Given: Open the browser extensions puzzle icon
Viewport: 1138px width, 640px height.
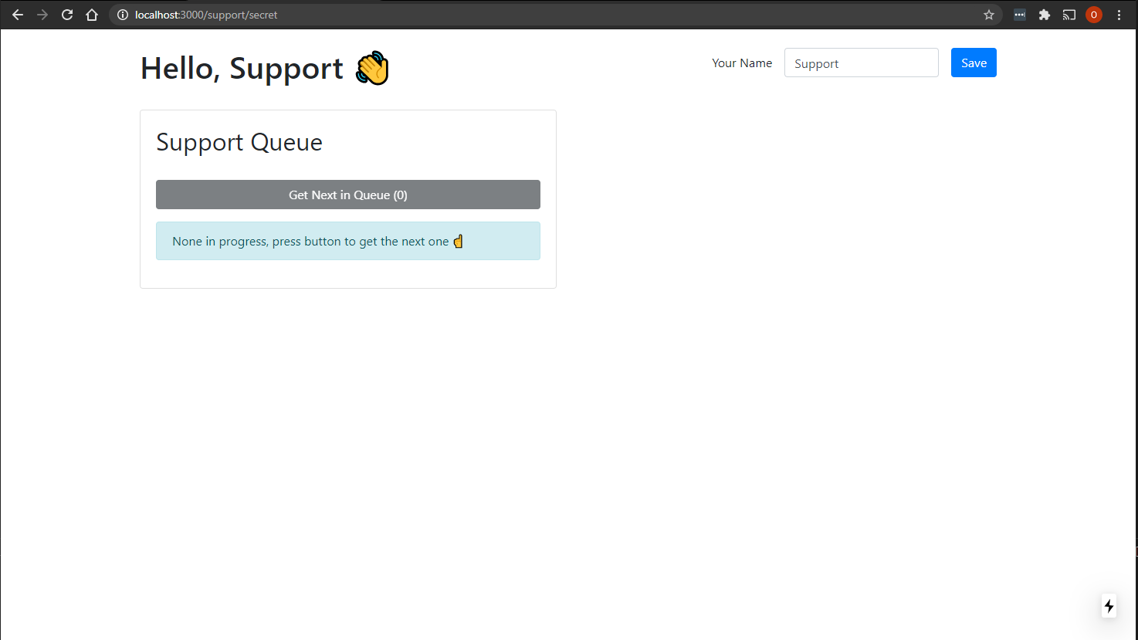Looking at the screenshot, I should pos(1044,14).
